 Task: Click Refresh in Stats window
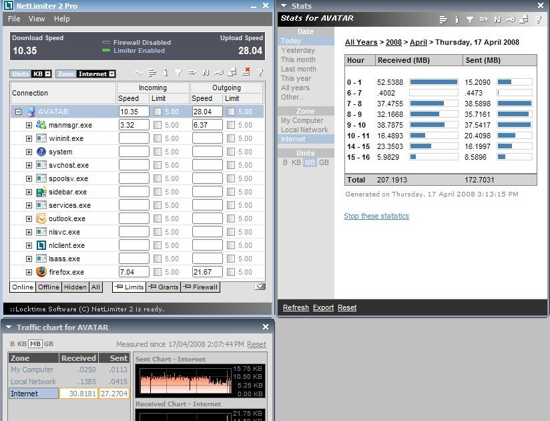pyautogui.click(x=296, y=307)
